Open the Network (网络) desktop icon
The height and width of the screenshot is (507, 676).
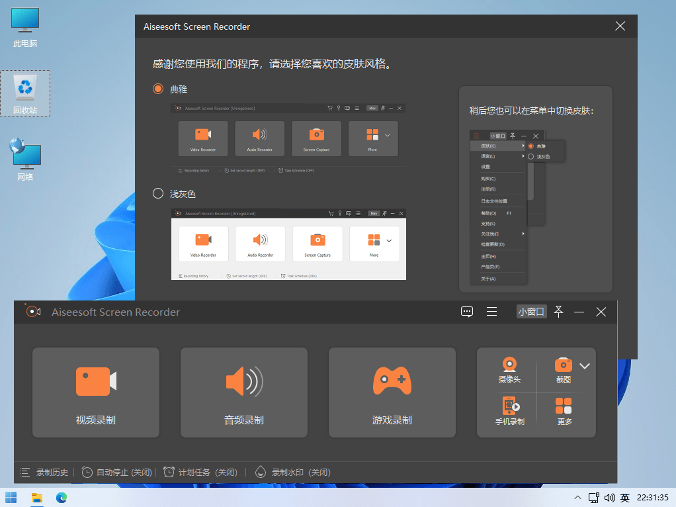[25, 160]
